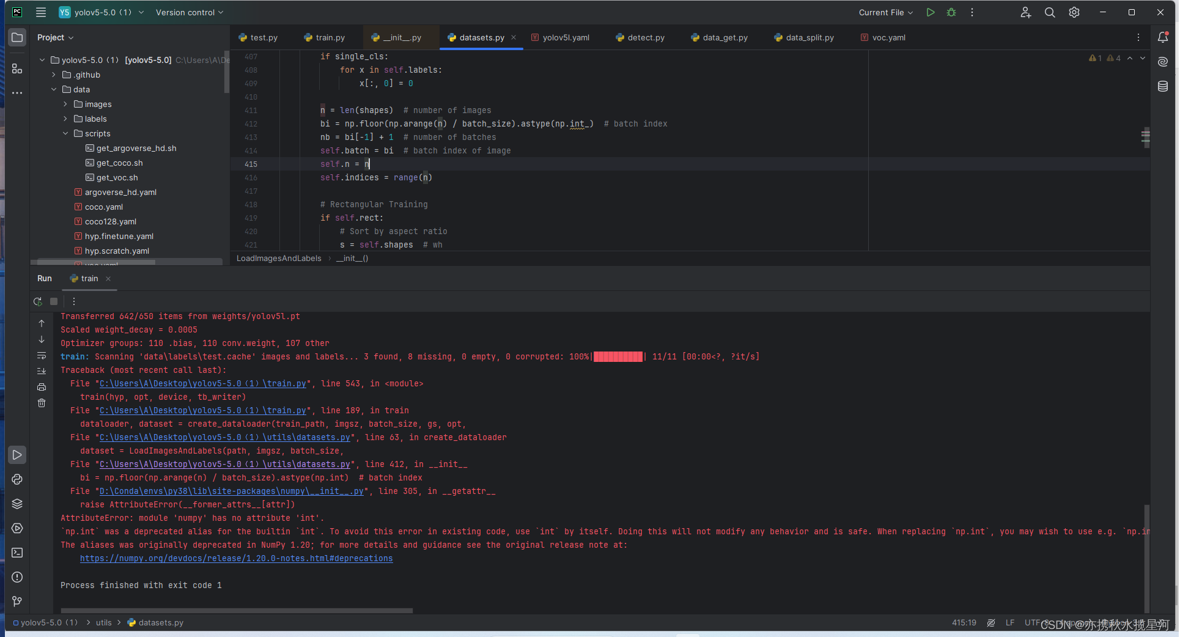Screen dimensions: 1180x637
Task: Open Python Packages layers icon
Action: click(17, 504)
